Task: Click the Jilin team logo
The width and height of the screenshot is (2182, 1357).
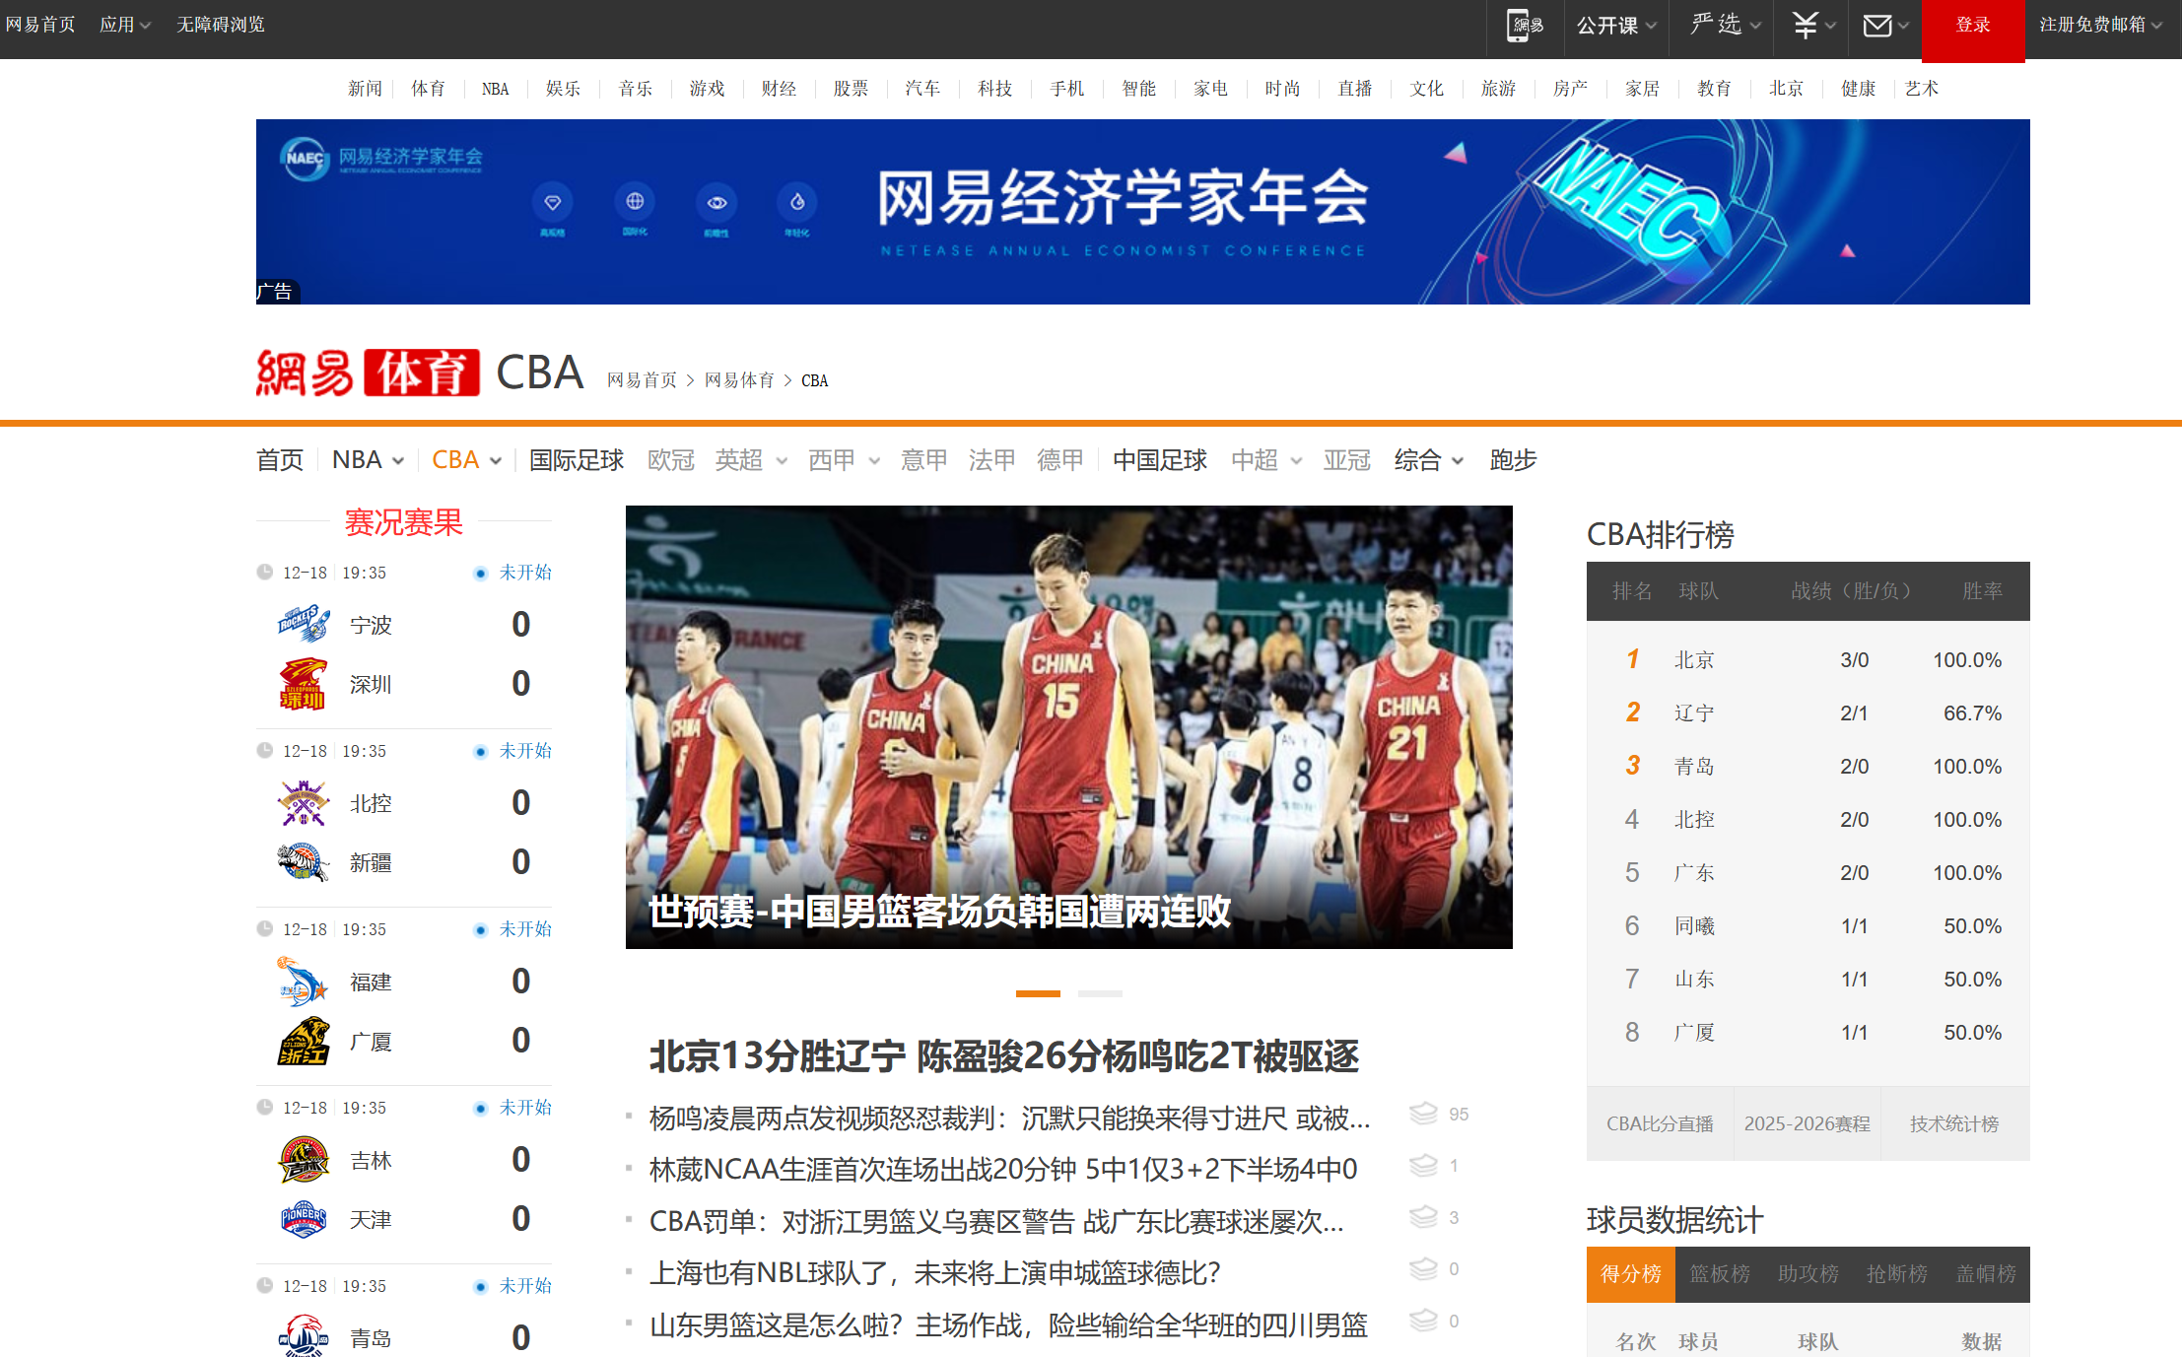Action: click(304, 1160)
